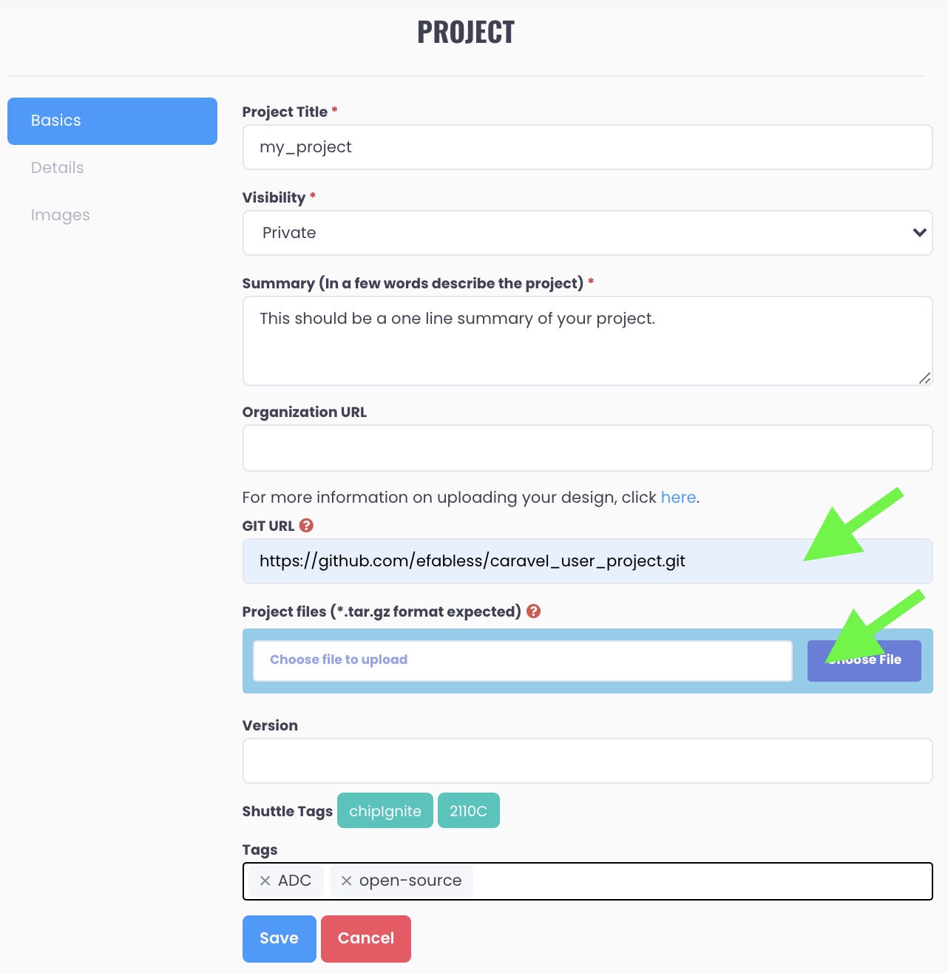The width and height of the screenshot is (948, 973).
Task: Click the summary textarea resize handle
Action: (x=924, y=378)
